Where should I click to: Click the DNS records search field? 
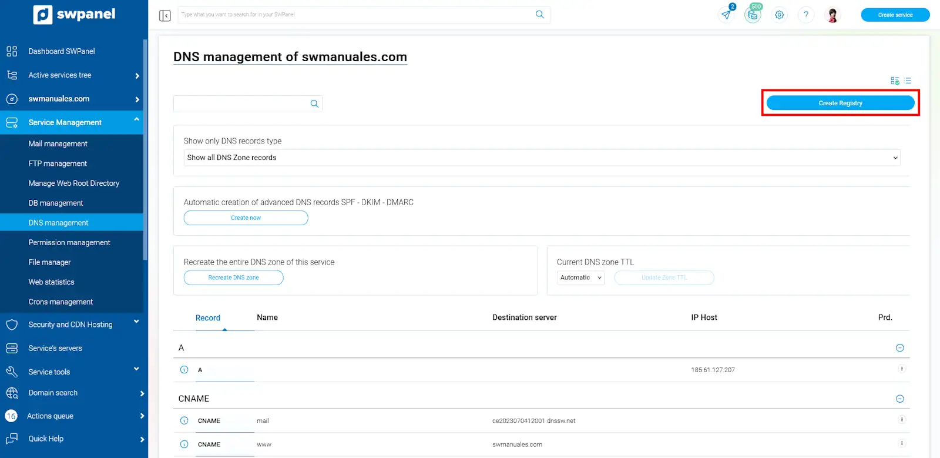[x=241, y=103]
